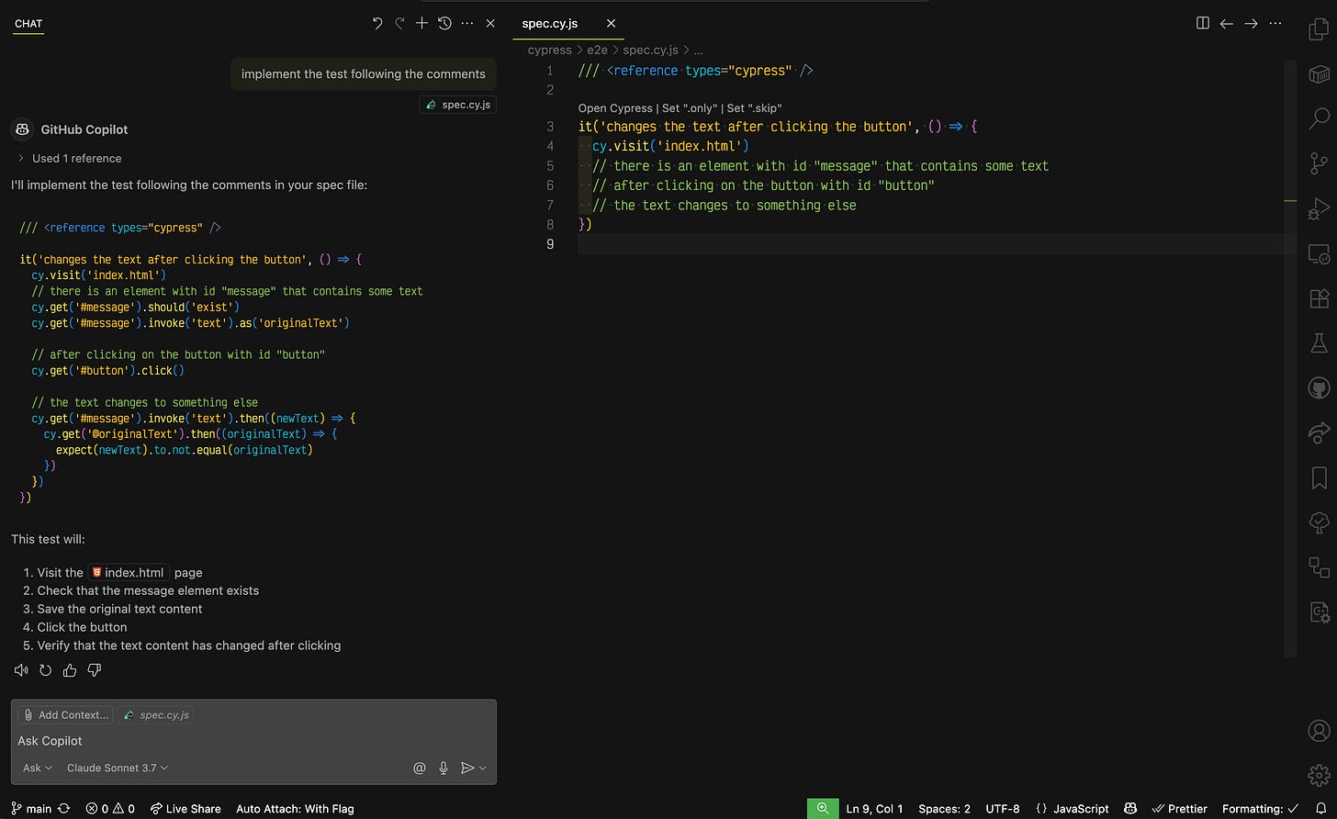Click the Open Cypress code lens

pos(615,108)
